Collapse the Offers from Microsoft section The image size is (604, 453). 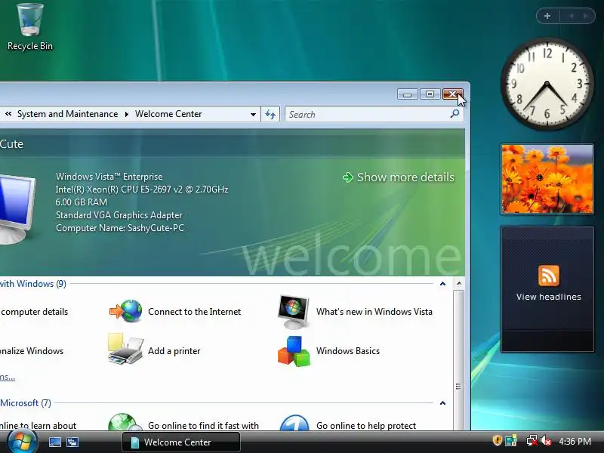[x=442, y=403]
